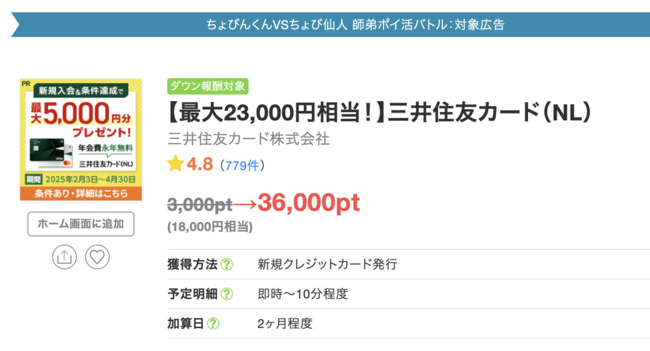650x351 pixels.
Task: Click the yellow star rating icon
Action: tap(175, 164)
